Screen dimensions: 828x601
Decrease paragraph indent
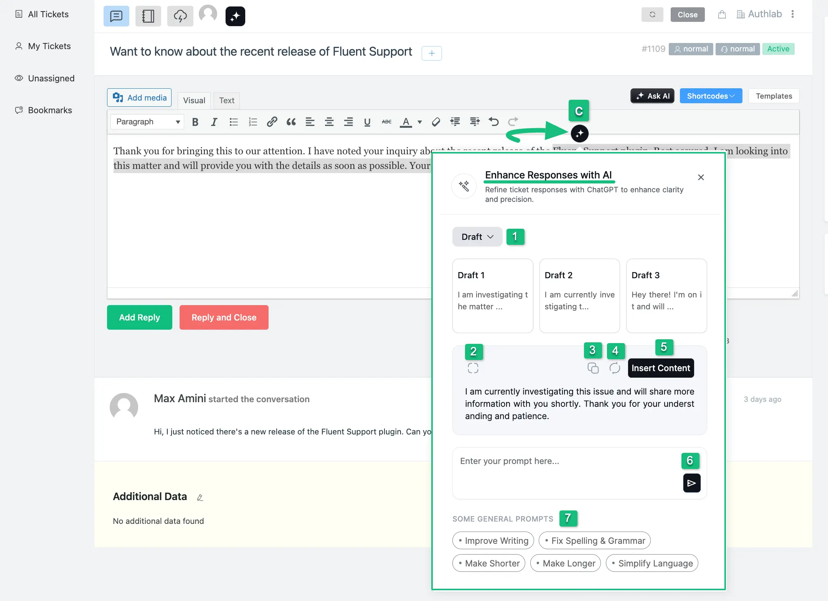(x=455, y=122)
